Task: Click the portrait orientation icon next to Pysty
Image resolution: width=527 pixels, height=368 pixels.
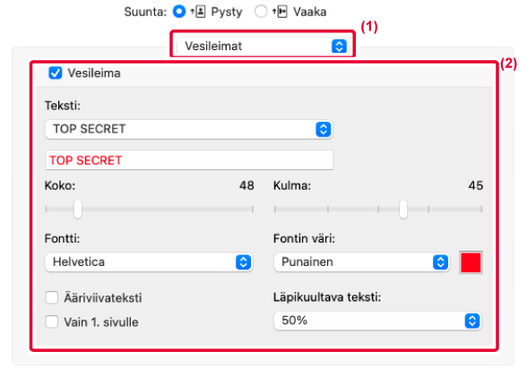Action: click(199, 12)
